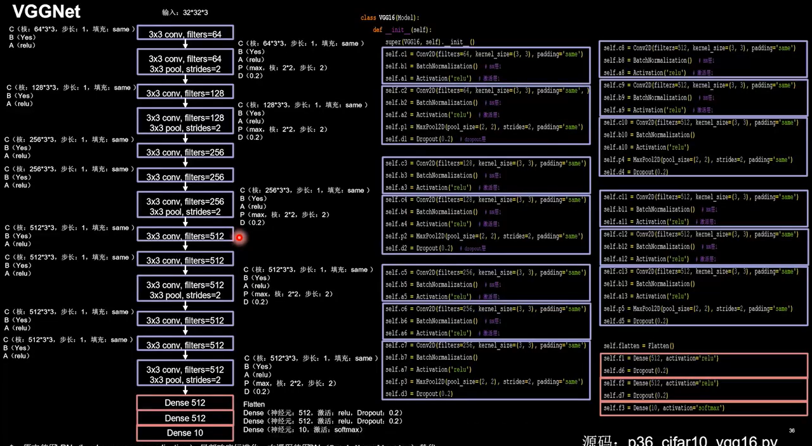
Task: Click the input size label 32*32*3
Action: (185, 12)
